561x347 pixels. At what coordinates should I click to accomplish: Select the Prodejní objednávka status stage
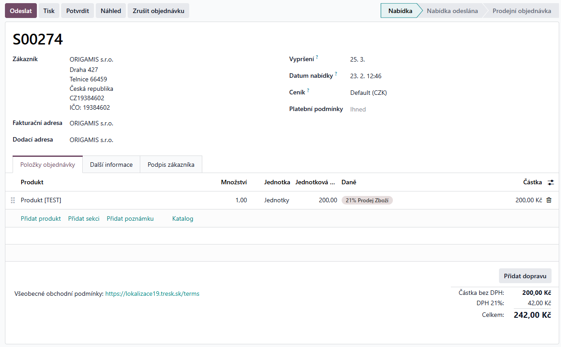(x=521, y=11)
